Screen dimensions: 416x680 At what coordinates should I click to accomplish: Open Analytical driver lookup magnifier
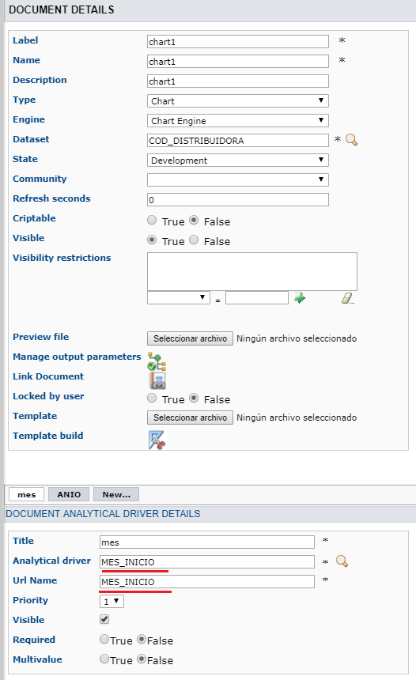(x=342, y=561)
